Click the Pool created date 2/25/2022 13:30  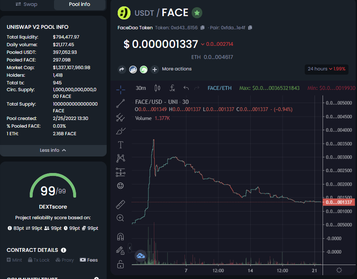coord(71,118)
